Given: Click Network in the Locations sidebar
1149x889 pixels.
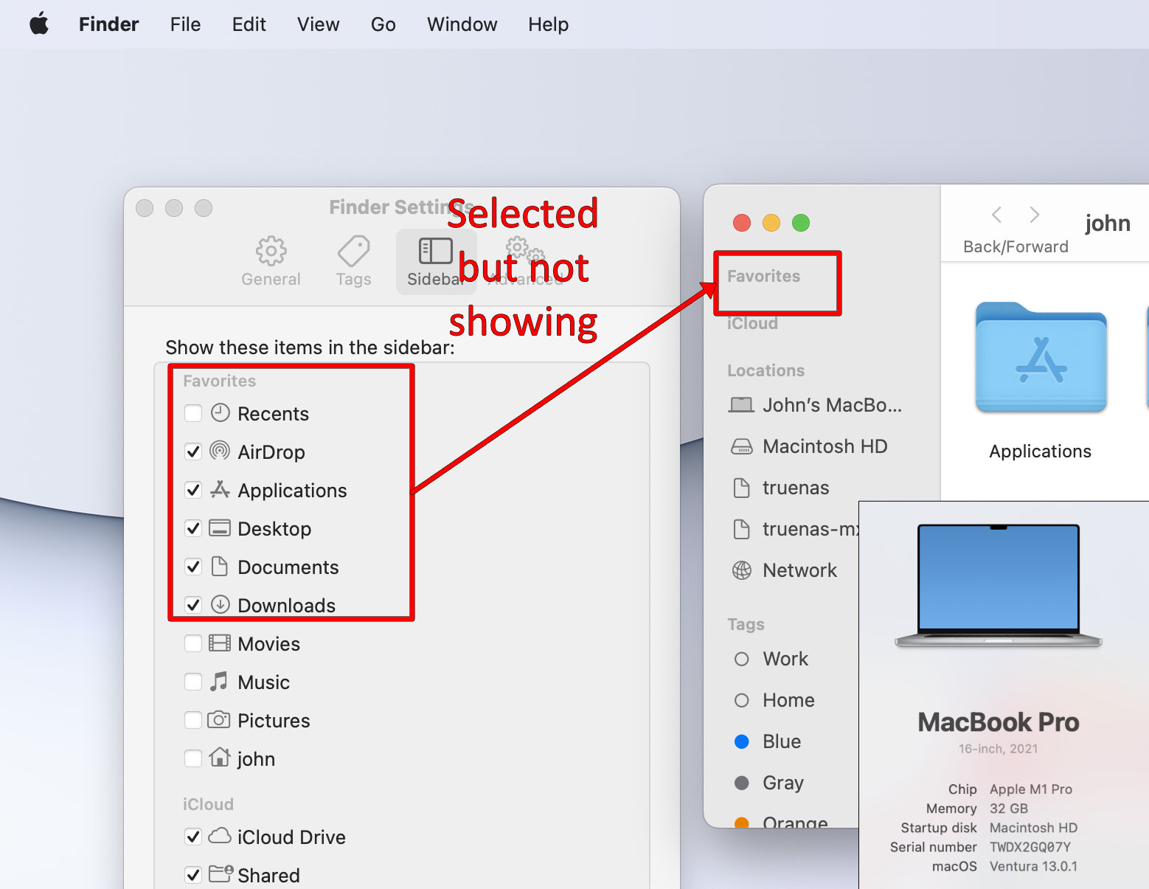Looking at the screenshot, I should pos(799,570).
